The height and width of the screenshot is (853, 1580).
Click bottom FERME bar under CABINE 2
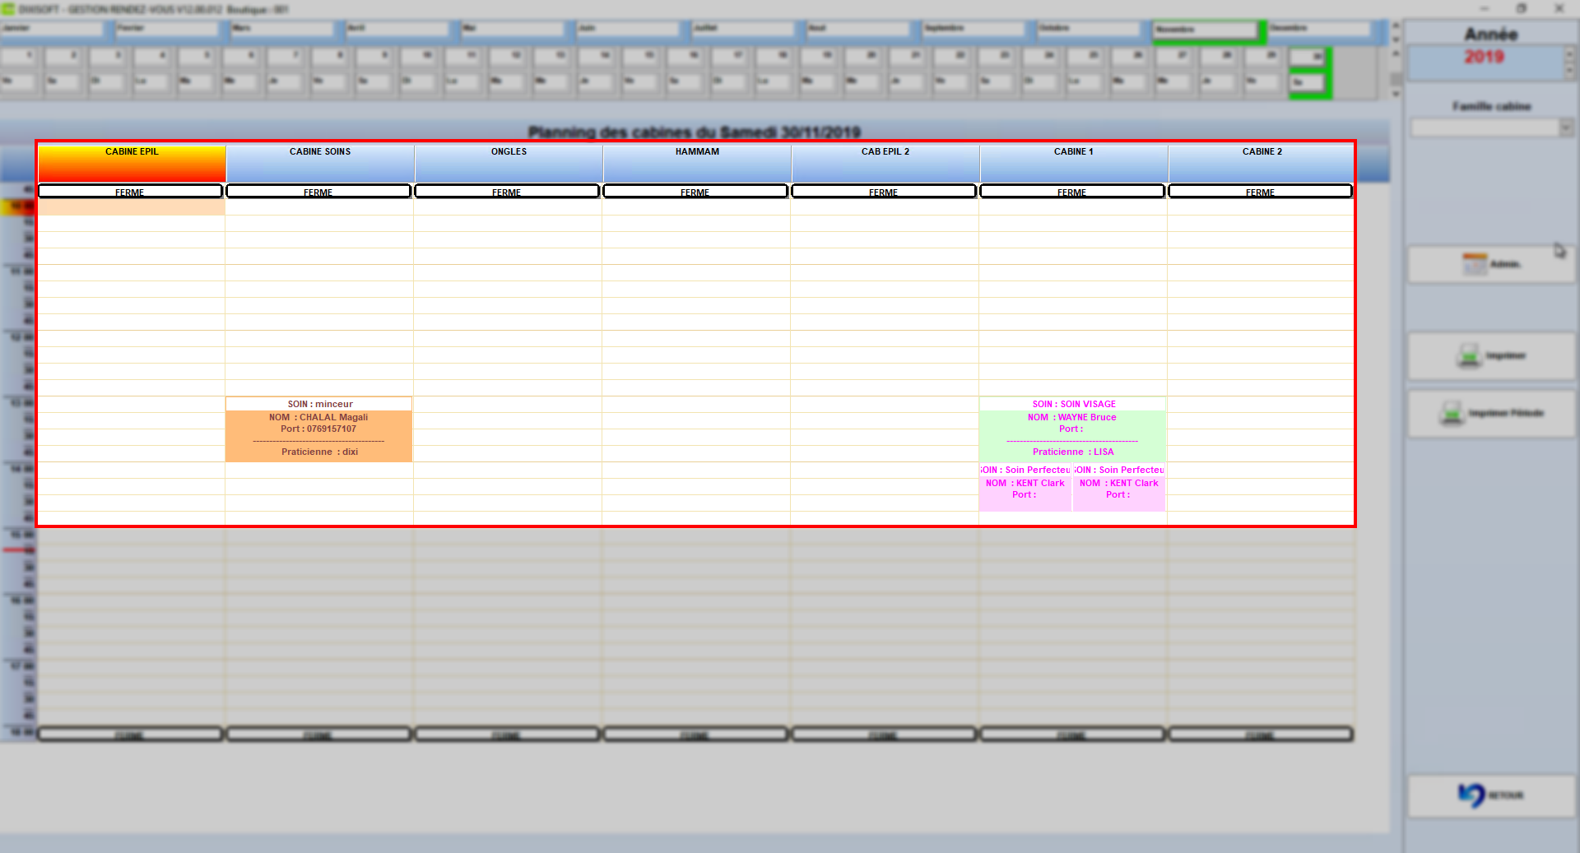(1260, 734)
